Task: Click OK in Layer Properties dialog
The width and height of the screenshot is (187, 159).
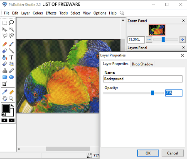Action: coord(148,153)
